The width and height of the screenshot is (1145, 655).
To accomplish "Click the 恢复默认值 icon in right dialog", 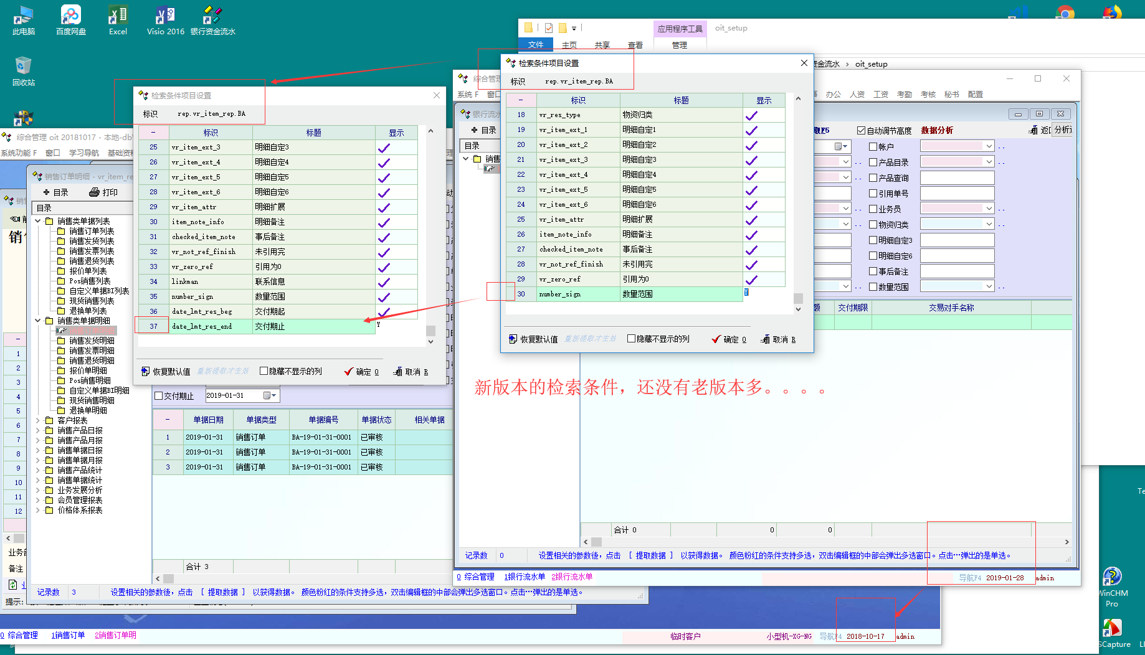I will pos(513,339).
